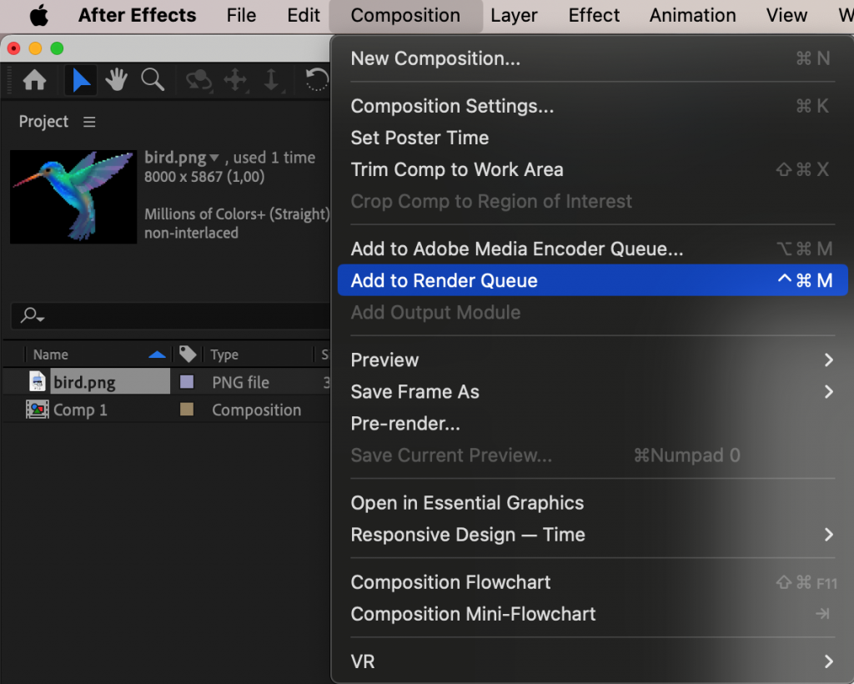The image size is (854, 684).
Task: Select the Zoom tool
Action: (153, 79)
